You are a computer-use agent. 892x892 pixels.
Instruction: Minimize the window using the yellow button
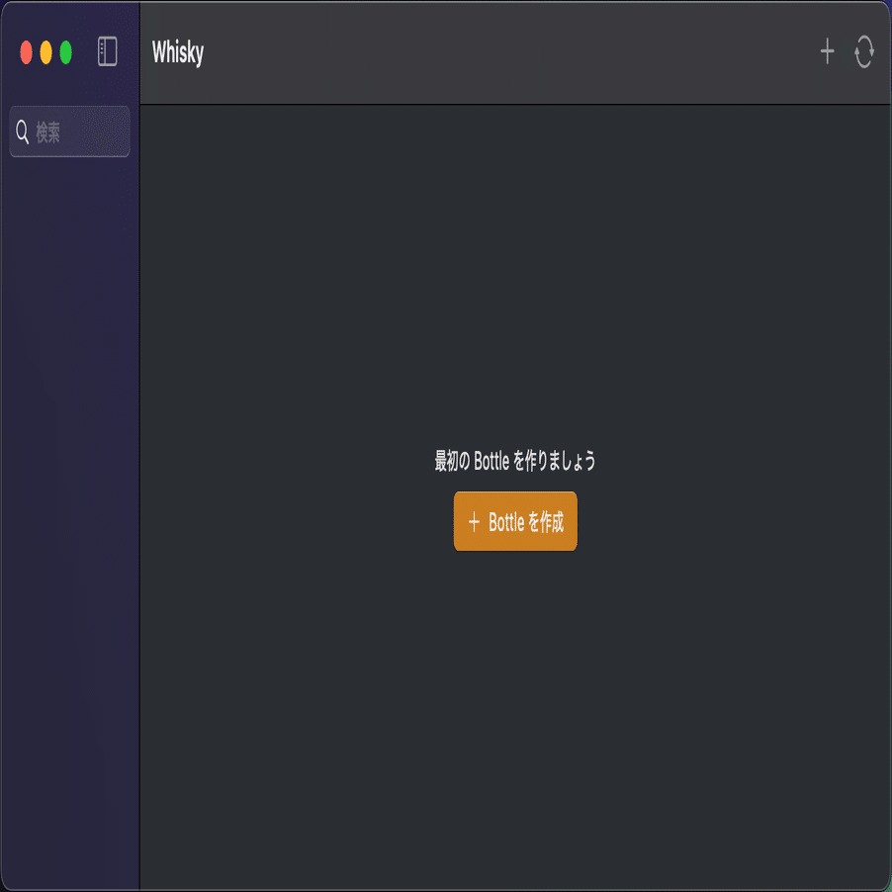(46, 52)
